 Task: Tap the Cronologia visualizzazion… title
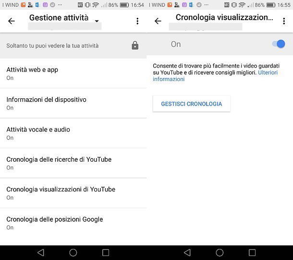coord(224,17)
